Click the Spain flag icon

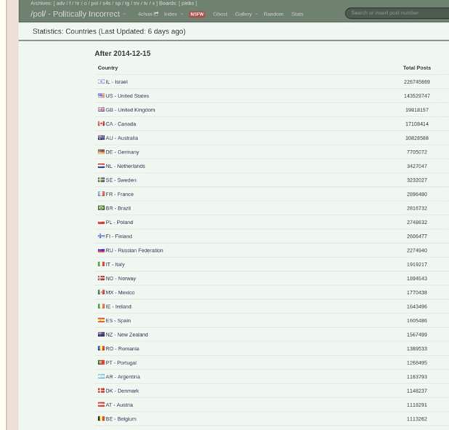pyautogui.click(x=101, y=320)
